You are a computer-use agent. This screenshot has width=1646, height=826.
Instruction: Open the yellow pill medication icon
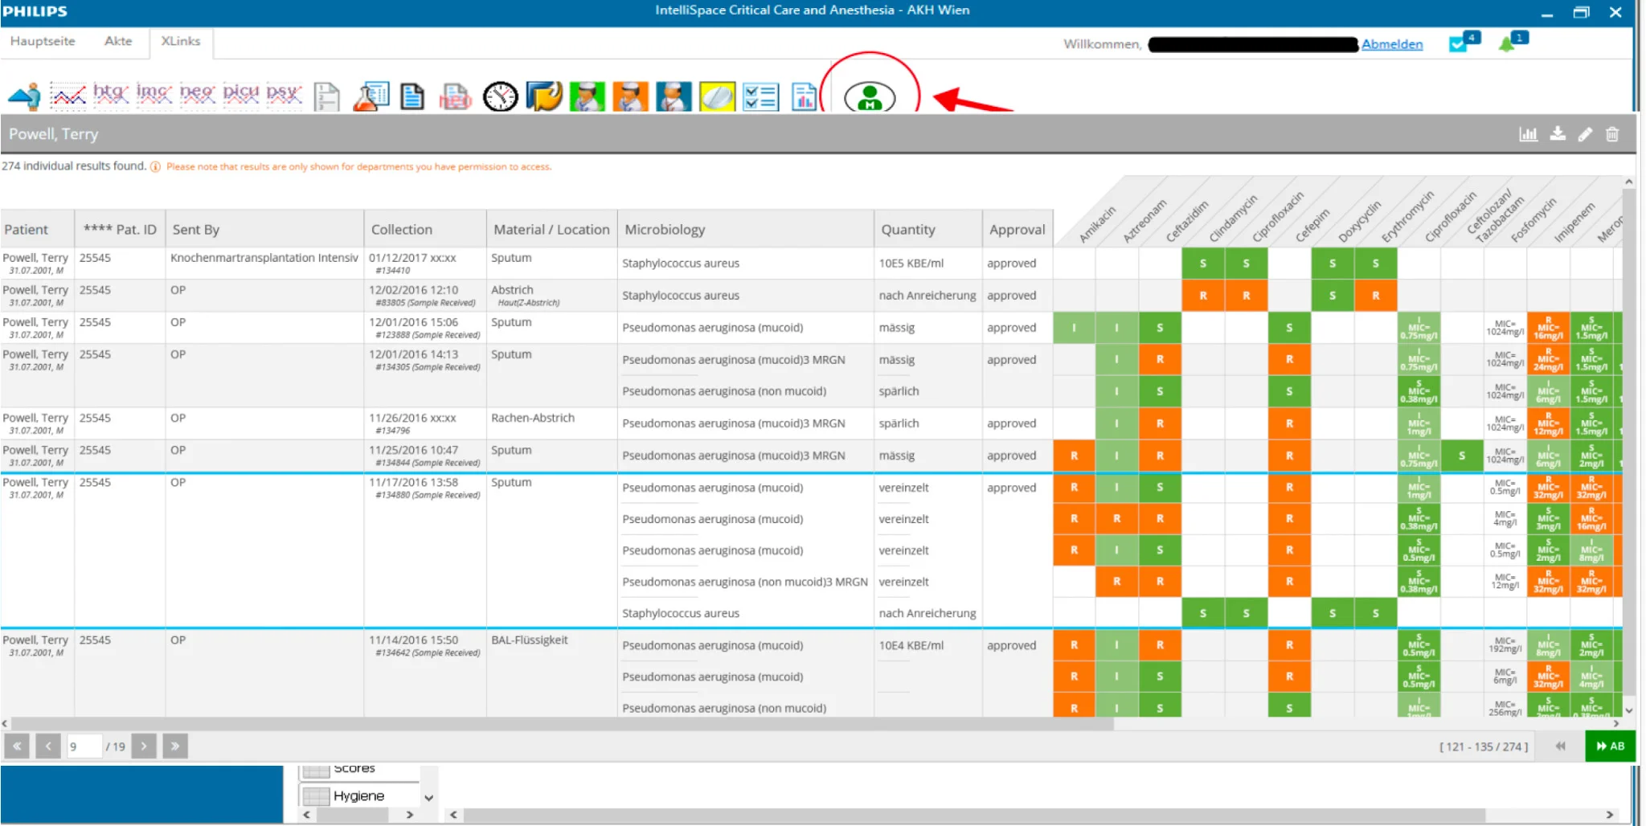[x=717, y=96]
